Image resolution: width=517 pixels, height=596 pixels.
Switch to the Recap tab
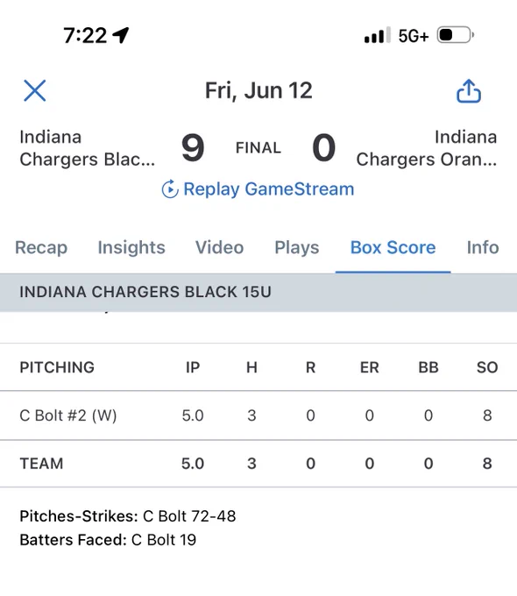(x=41, y=248)
